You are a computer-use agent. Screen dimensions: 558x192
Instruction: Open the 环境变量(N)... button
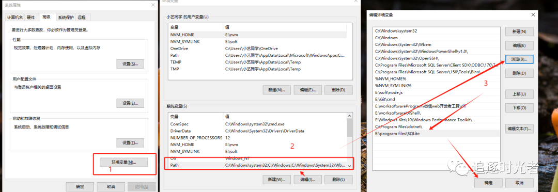coord(124,162)
